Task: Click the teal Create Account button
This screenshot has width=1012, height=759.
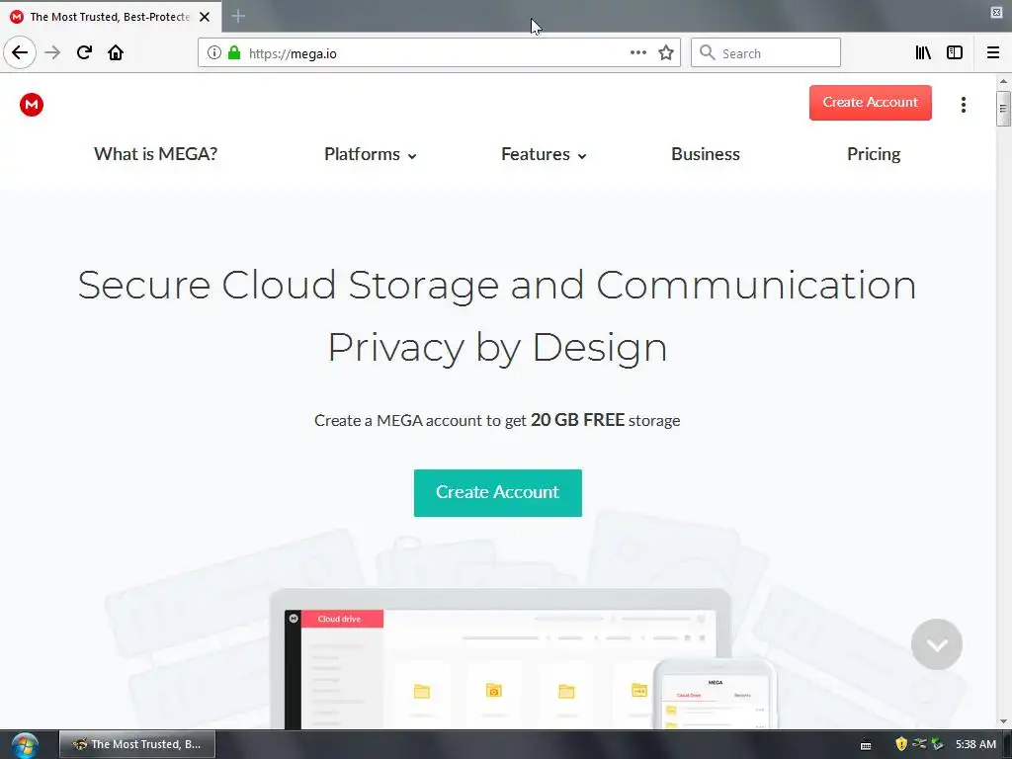Action: tap(498, 492)
